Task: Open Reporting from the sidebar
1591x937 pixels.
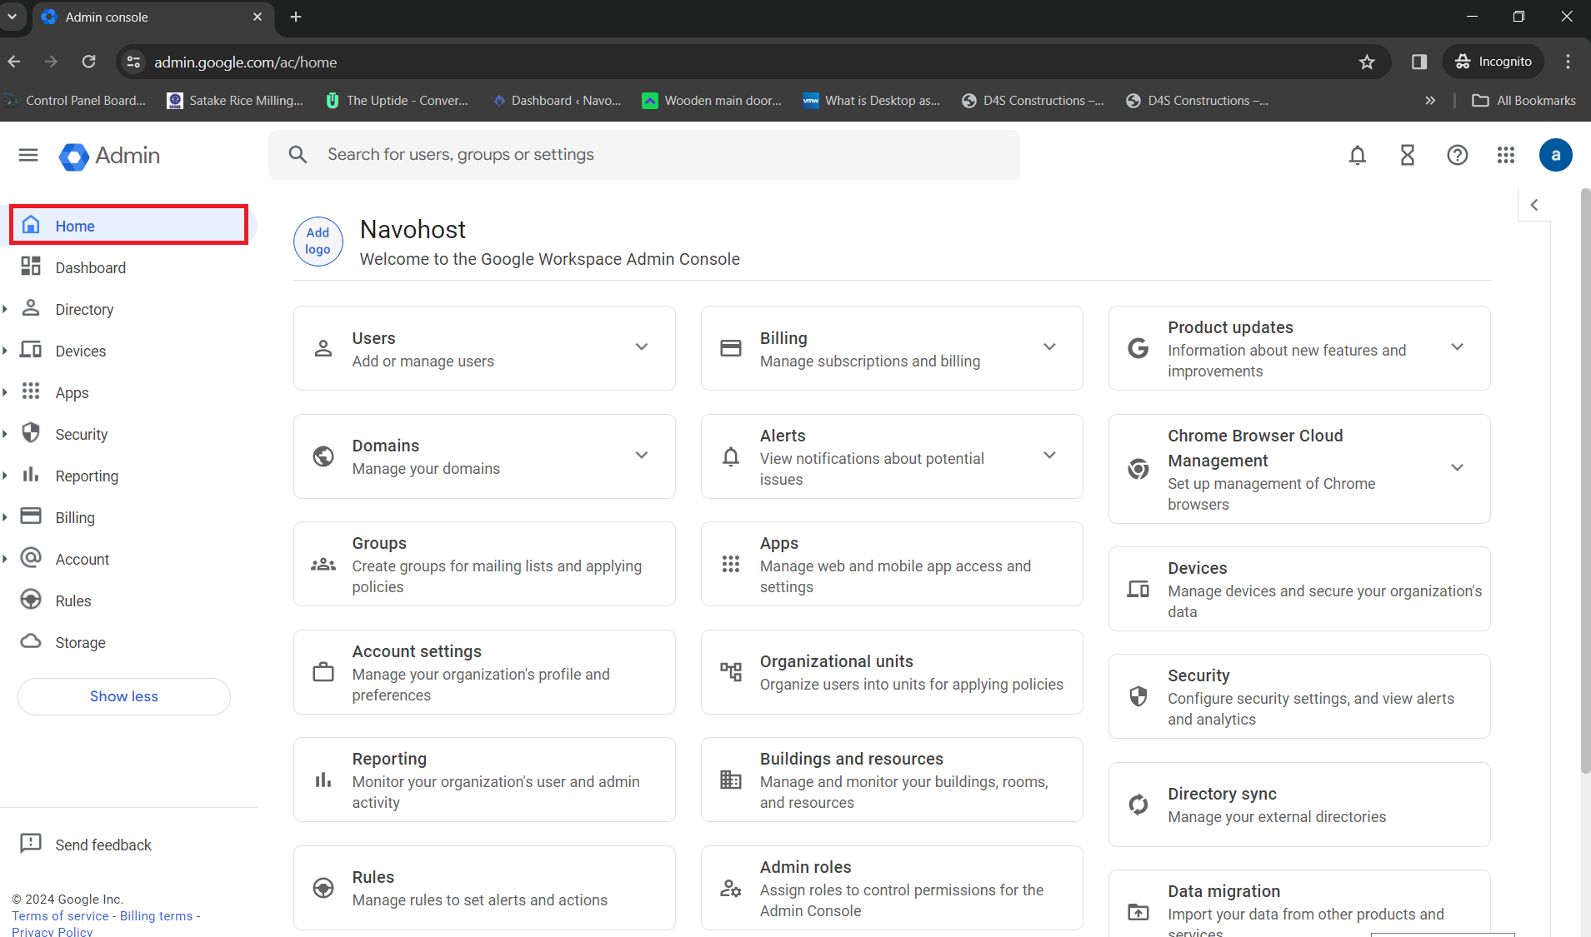Action: [129, 476]
